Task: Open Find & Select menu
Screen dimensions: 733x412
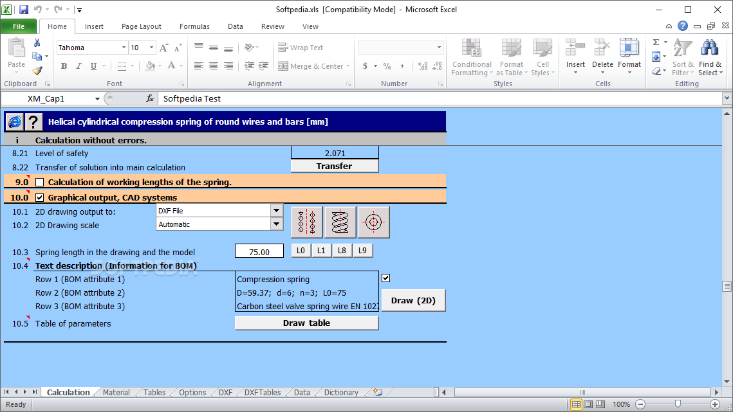Action: (x=710, y=57)
